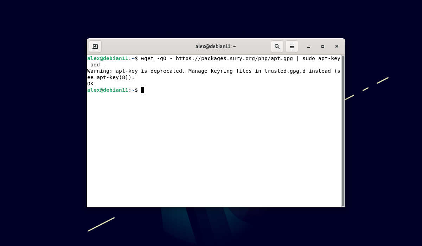Click the first alex@debian11 prompt

pyautogui.click(x=108, y=58)
